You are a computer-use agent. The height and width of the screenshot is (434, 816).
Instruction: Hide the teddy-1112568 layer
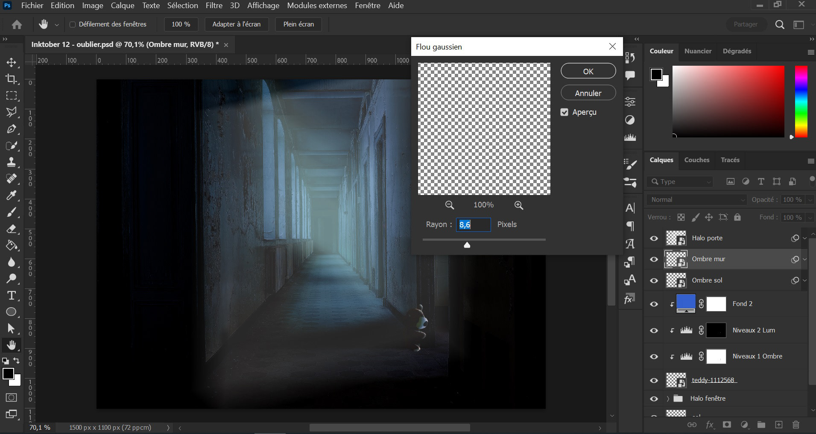654,380
